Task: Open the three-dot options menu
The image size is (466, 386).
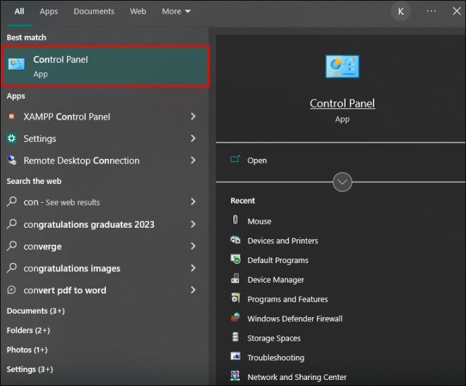Action: click(432, 11)
